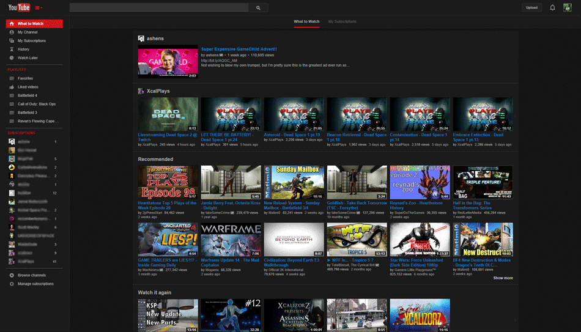
Task: Click the XcalPlays channel avatar icon
Action: coord(141,91)
